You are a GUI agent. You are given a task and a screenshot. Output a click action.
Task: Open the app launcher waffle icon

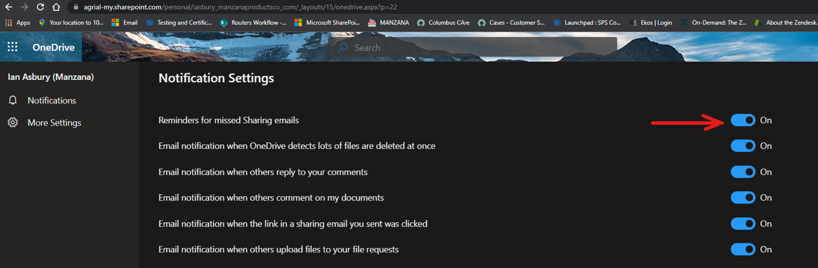click(13, 47)
